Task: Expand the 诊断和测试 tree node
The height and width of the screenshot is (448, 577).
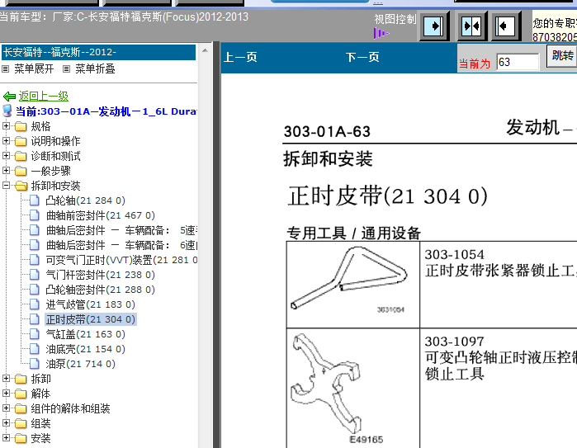Action: tap(7, 156)
